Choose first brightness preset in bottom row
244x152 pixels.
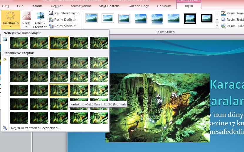pyautogui.click(x=19, y=118)
